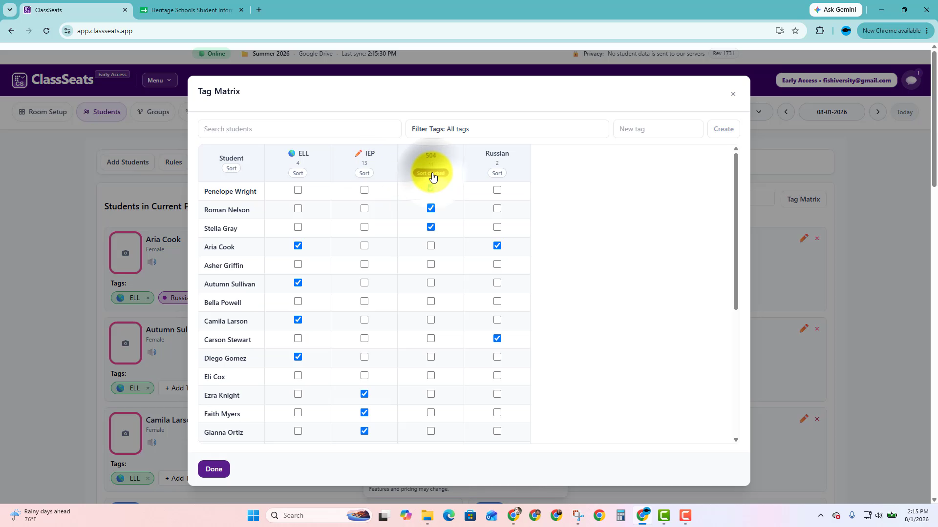The width and height of the screenshot is (938, 527).
Task: Expand the Chrome tab search dropdown arrow
Action: click(x=9, y=10)
